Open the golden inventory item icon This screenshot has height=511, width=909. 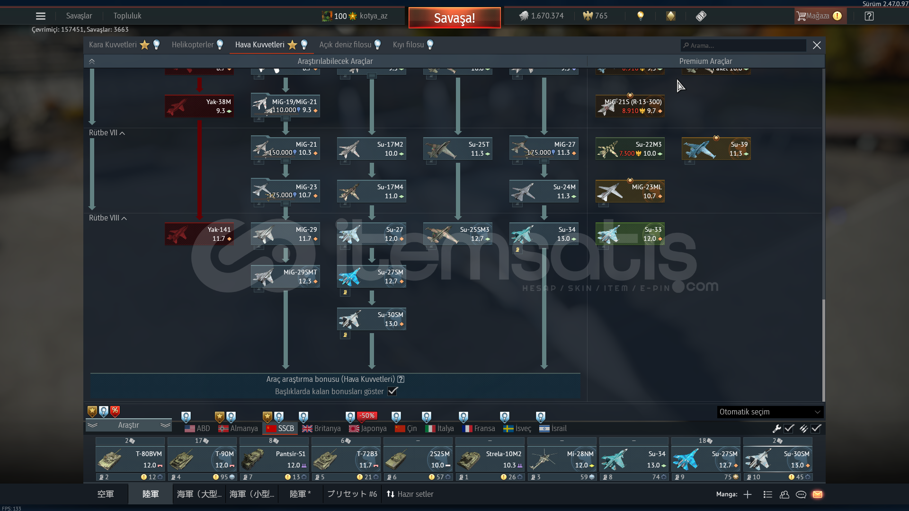coord(670,16)
